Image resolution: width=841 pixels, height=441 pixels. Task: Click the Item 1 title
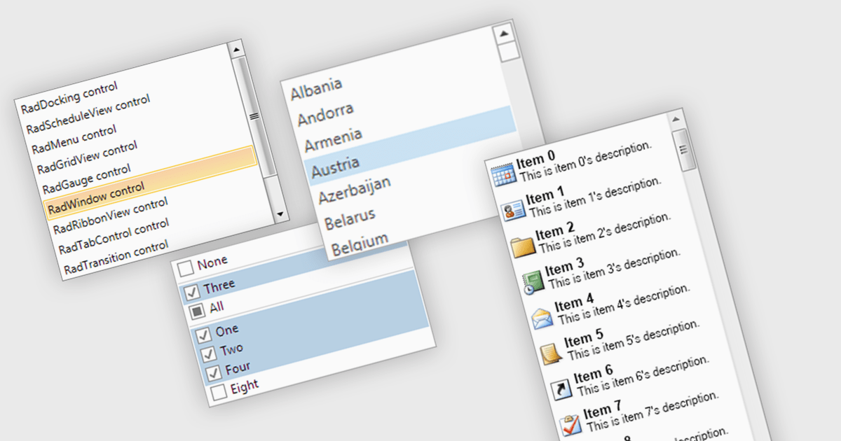click(x=545, y=197)
